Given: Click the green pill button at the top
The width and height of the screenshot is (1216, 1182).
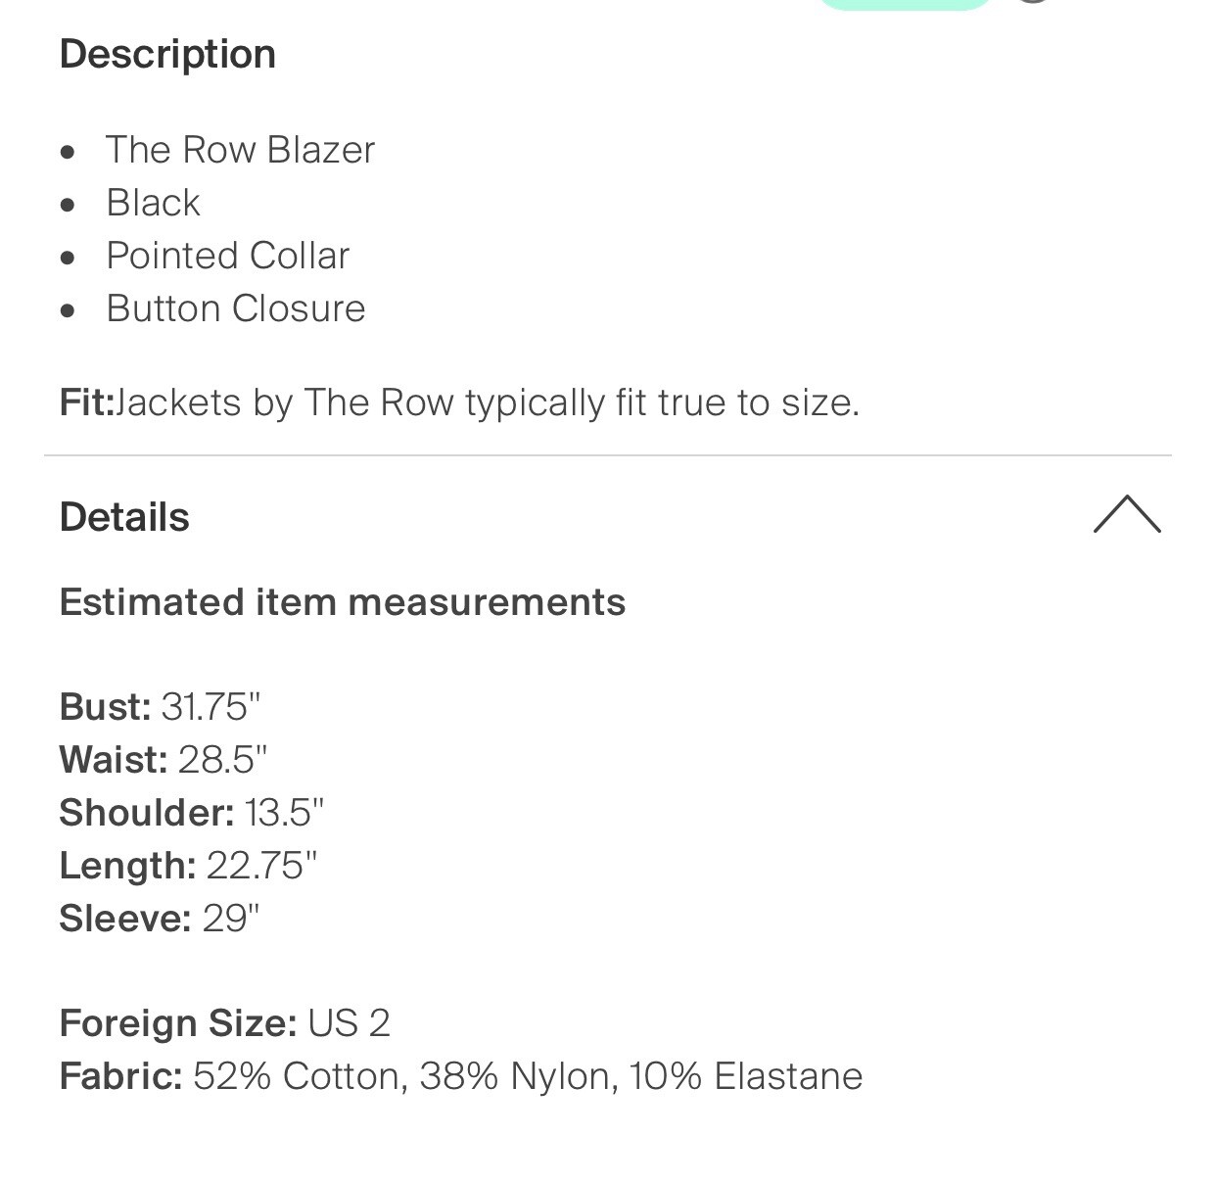Looking at the screenshot, I should tap(904, 5).
